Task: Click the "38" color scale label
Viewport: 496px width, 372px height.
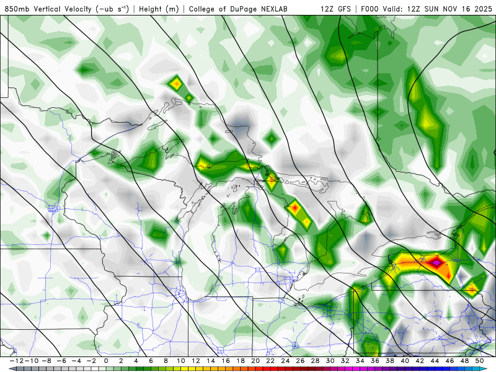Action: pyautogui.click(x=390, y=361)
